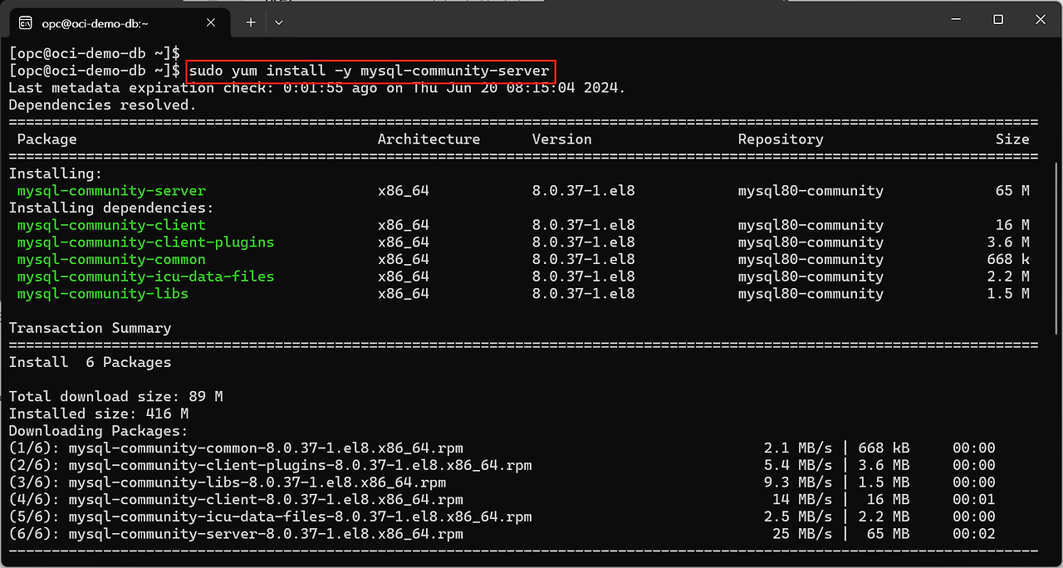This screenshot has width=1063, height=568.
Task: Maximize the terminal window
Action: [998, 20]
